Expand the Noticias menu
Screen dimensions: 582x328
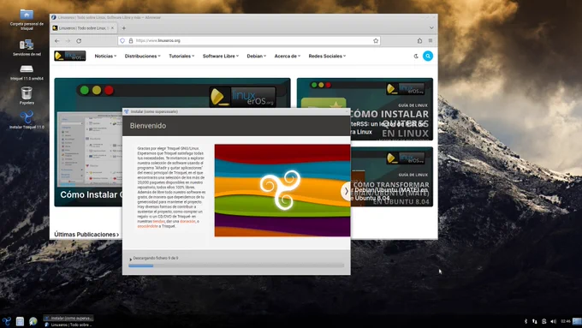click(105, 56)
